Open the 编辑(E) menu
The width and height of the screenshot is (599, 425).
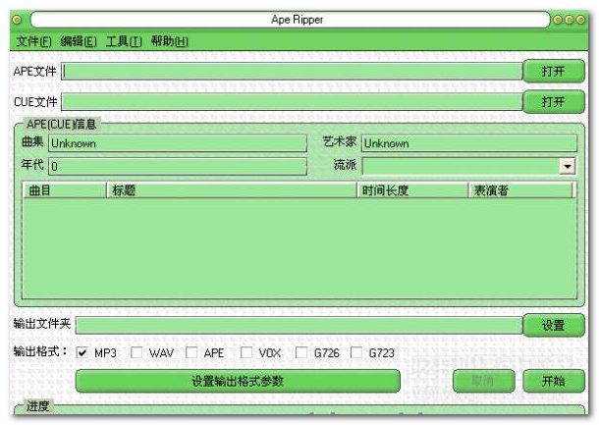pos(79,41)
